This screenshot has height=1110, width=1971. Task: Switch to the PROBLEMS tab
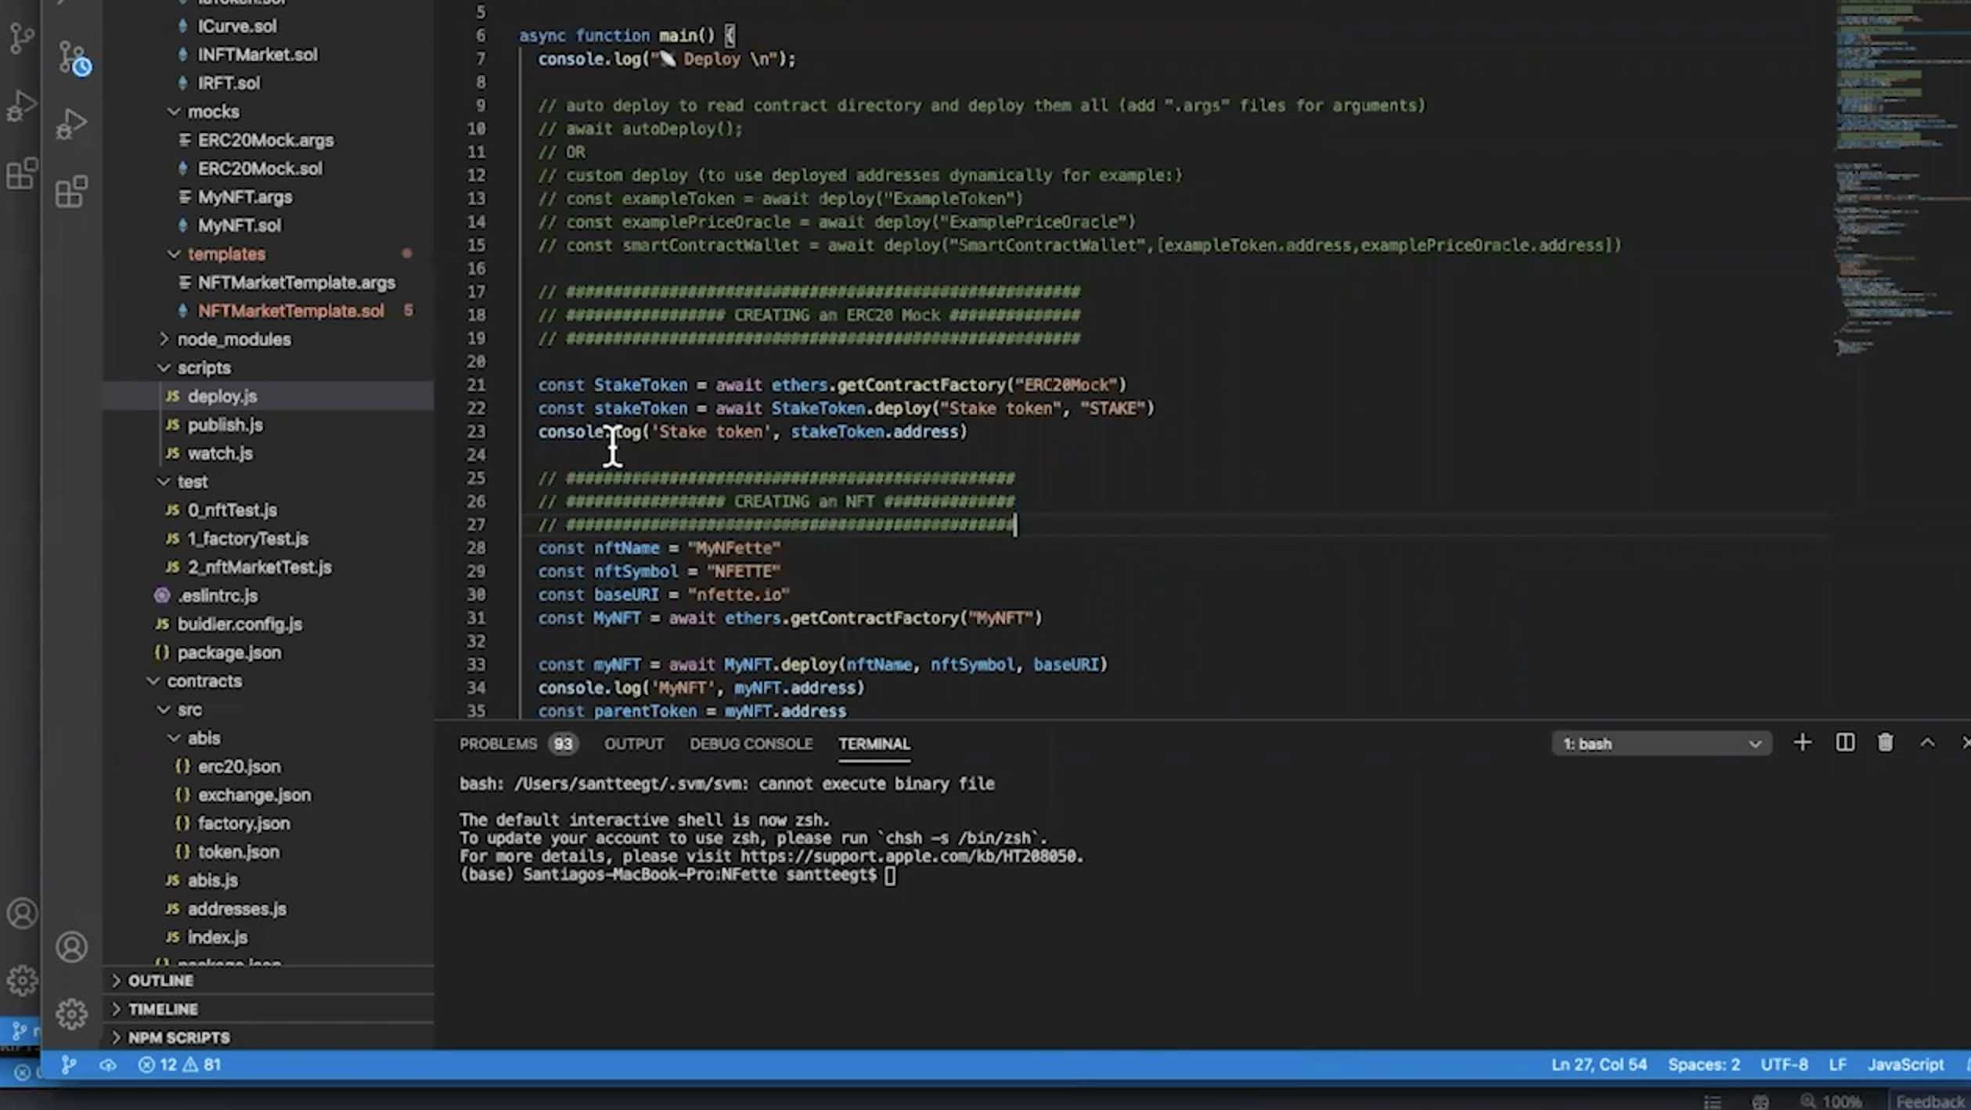[498, 744]
